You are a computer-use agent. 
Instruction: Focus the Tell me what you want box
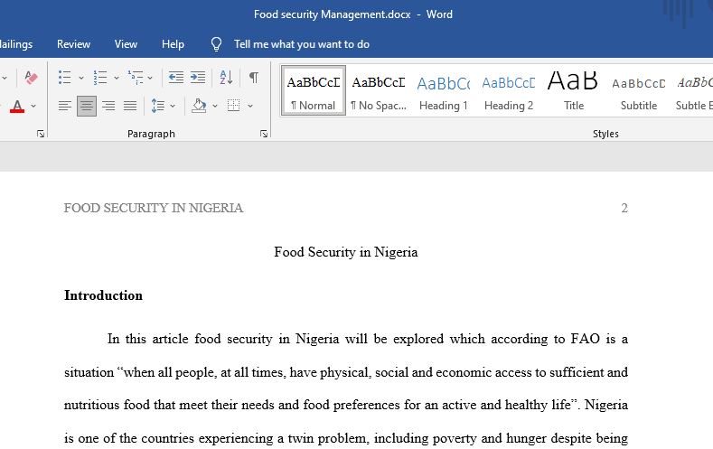point(302,44)
